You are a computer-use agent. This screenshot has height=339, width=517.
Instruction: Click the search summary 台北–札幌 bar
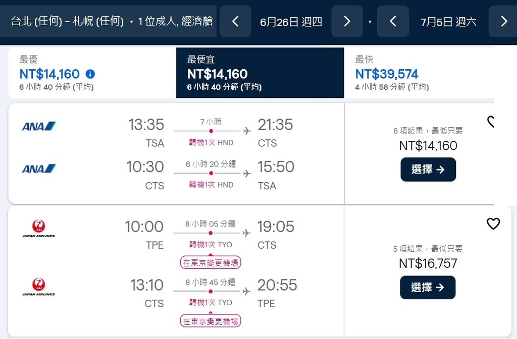pyautogui.click(x=110, y=21)
